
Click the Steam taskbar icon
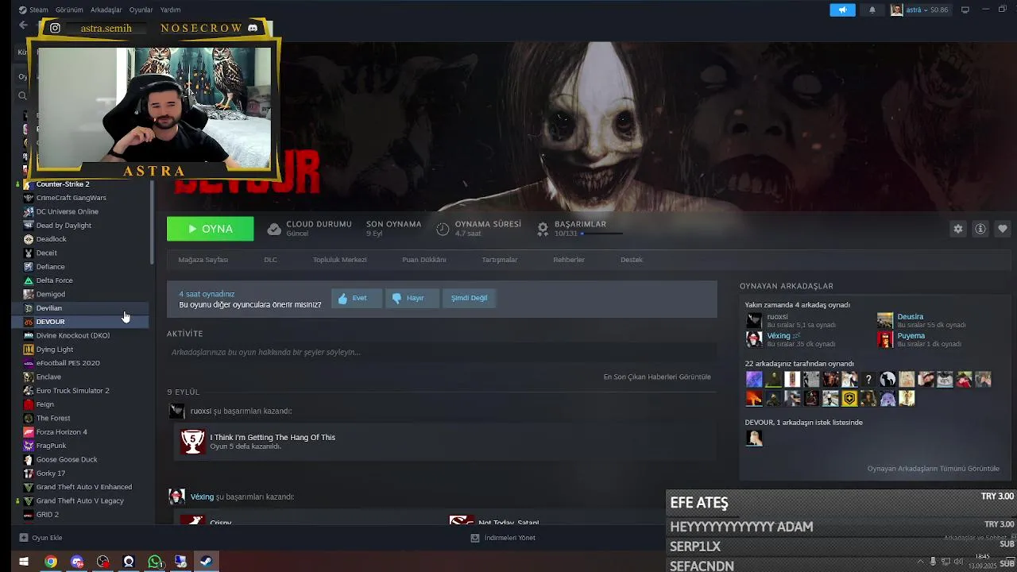pyautogui.click(x=206, y=562)
